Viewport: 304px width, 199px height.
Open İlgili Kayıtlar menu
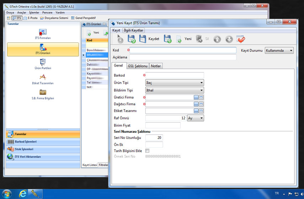pyautogui.click(x=133, y=30)
